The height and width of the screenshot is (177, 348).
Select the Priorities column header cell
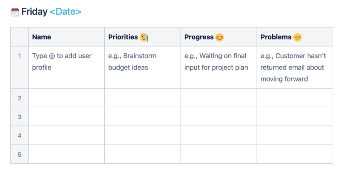pos(142,37)
